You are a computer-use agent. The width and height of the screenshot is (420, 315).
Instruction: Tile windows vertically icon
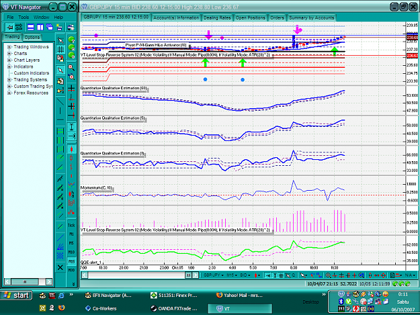click(40, 28)
